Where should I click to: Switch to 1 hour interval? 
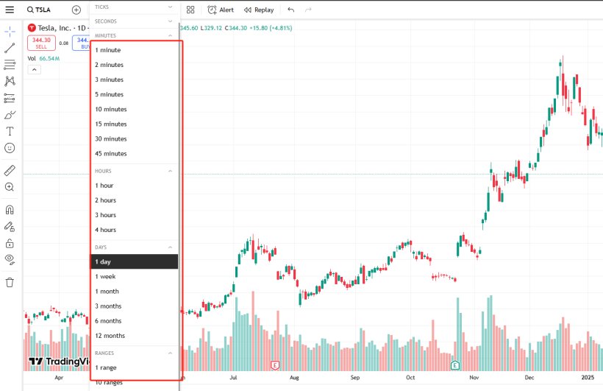[x=134, y=186]
